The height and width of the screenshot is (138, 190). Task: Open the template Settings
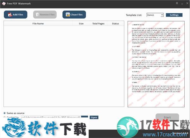[x=174, y=15]
